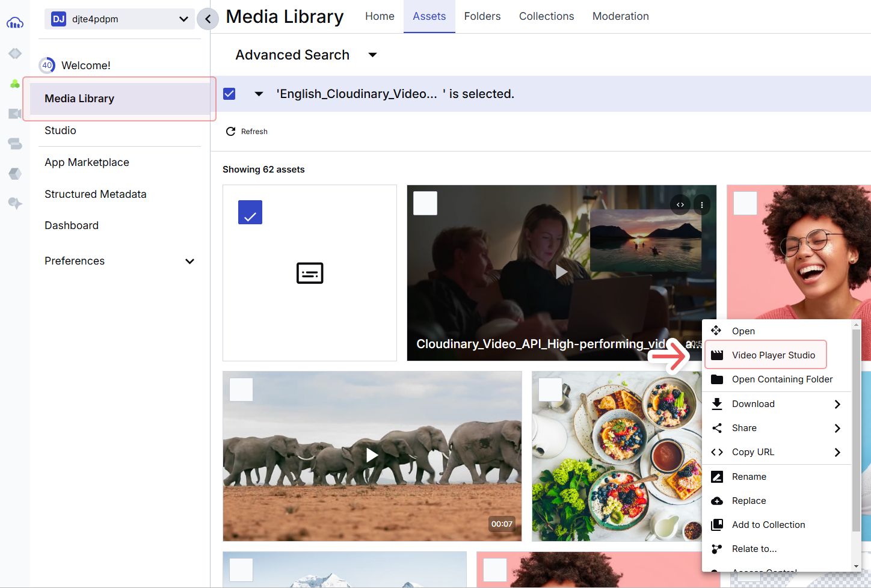Choose Open Containing Folder menu entry
871x588 pixels.
click(777, 379)
